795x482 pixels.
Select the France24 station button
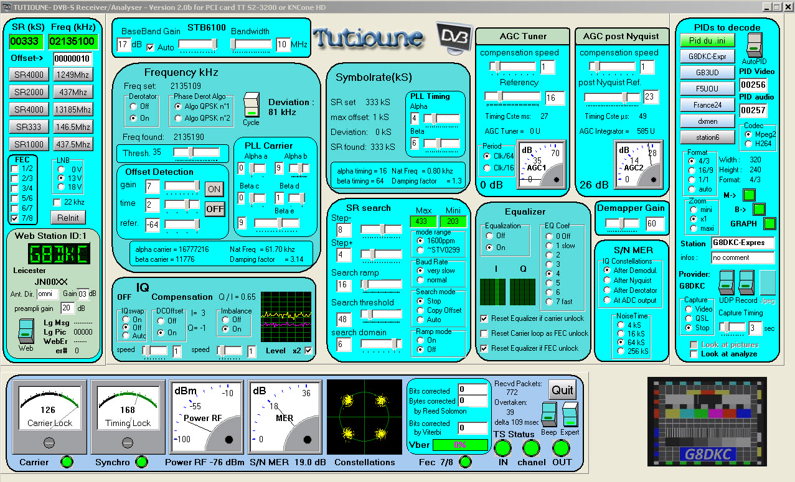pyautogui.click(x=707, y=104)
